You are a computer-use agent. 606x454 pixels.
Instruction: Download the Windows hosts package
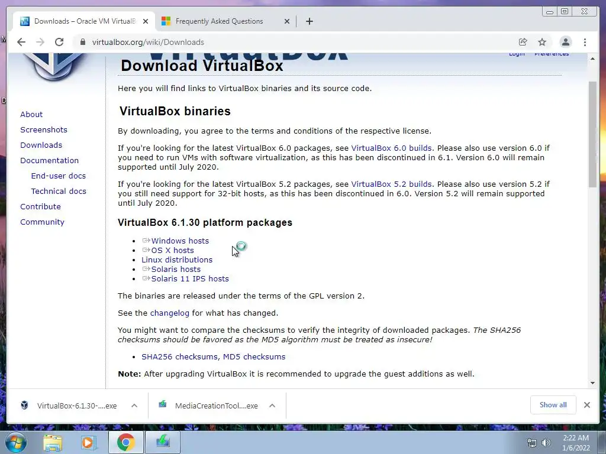[180, 241]
